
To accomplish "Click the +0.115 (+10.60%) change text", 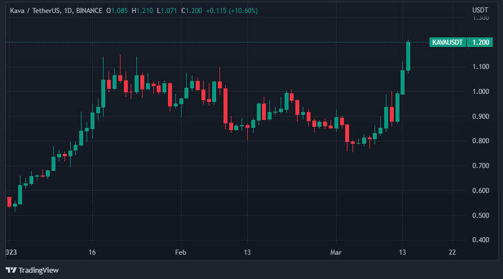I will (x=232, y=11).
